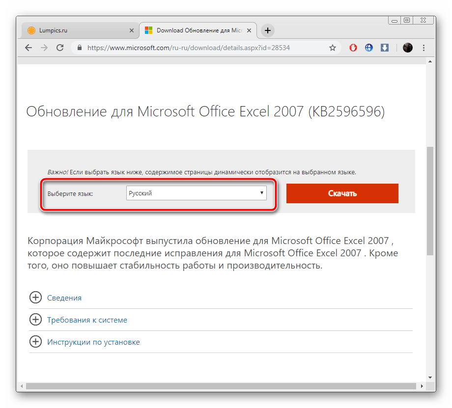Viewport: 452px width, 408px height.
Task: Click the browser back arrow
Action: [28, 48]
